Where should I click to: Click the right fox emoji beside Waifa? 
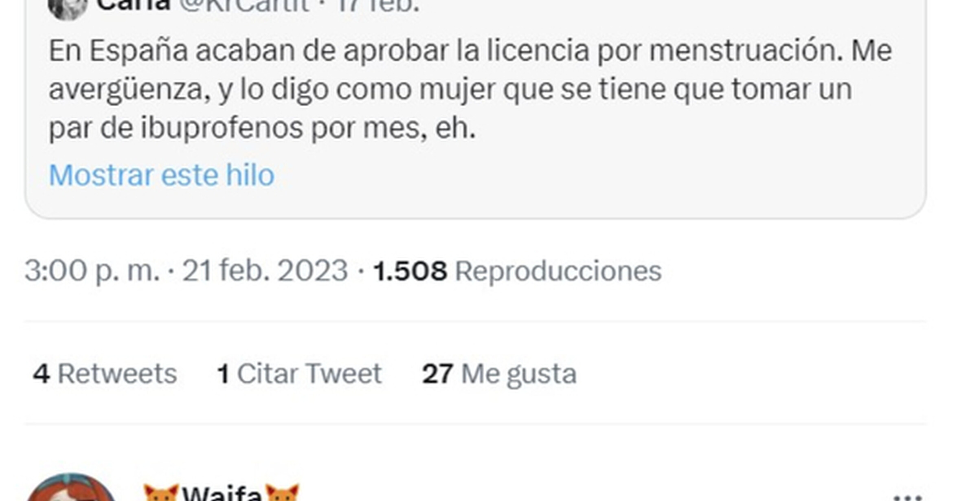(282, 492)
